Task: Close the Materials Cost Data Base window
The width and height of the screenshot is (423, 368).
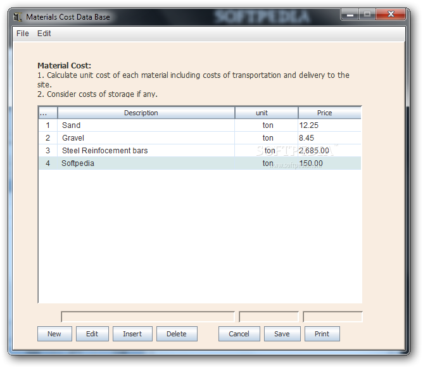Action: [x=391, y=15]
